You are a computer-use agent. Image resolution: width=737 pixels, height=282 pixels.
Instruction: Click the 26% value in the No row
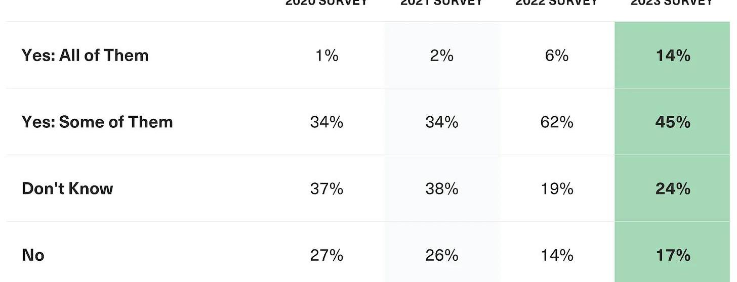[x=441, y=255]
